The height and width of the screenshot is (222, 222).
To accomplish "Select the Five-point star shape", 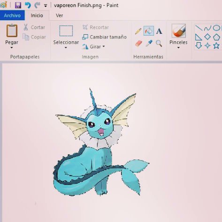I will click(216, 46).
